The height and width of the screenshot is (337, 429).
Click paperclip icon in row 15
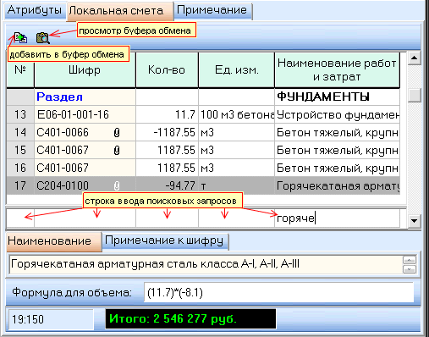(117, 150)
